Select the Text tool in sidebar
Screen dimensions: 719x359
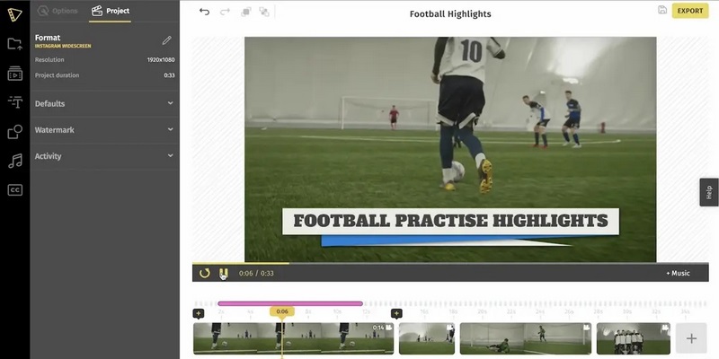[x=14, y=102]
